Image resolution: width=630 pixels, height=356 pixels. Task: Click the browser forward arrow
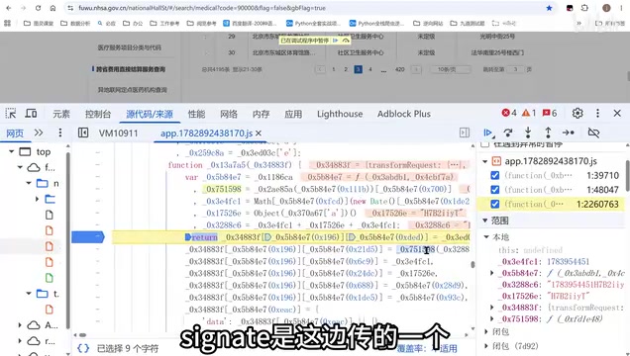point(23,8)
